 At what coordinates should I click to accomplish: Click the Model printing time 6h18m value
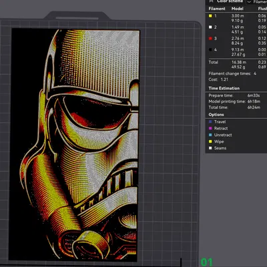click(254, 101)
